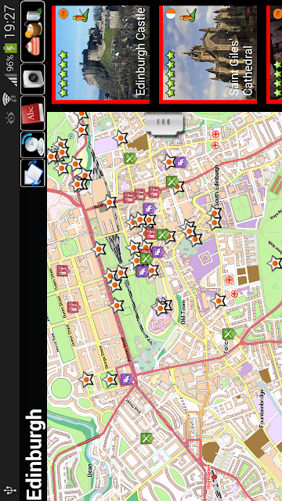Open the food and drinks category button
This screenshot has width=282, height=501.
pos(33,31)
